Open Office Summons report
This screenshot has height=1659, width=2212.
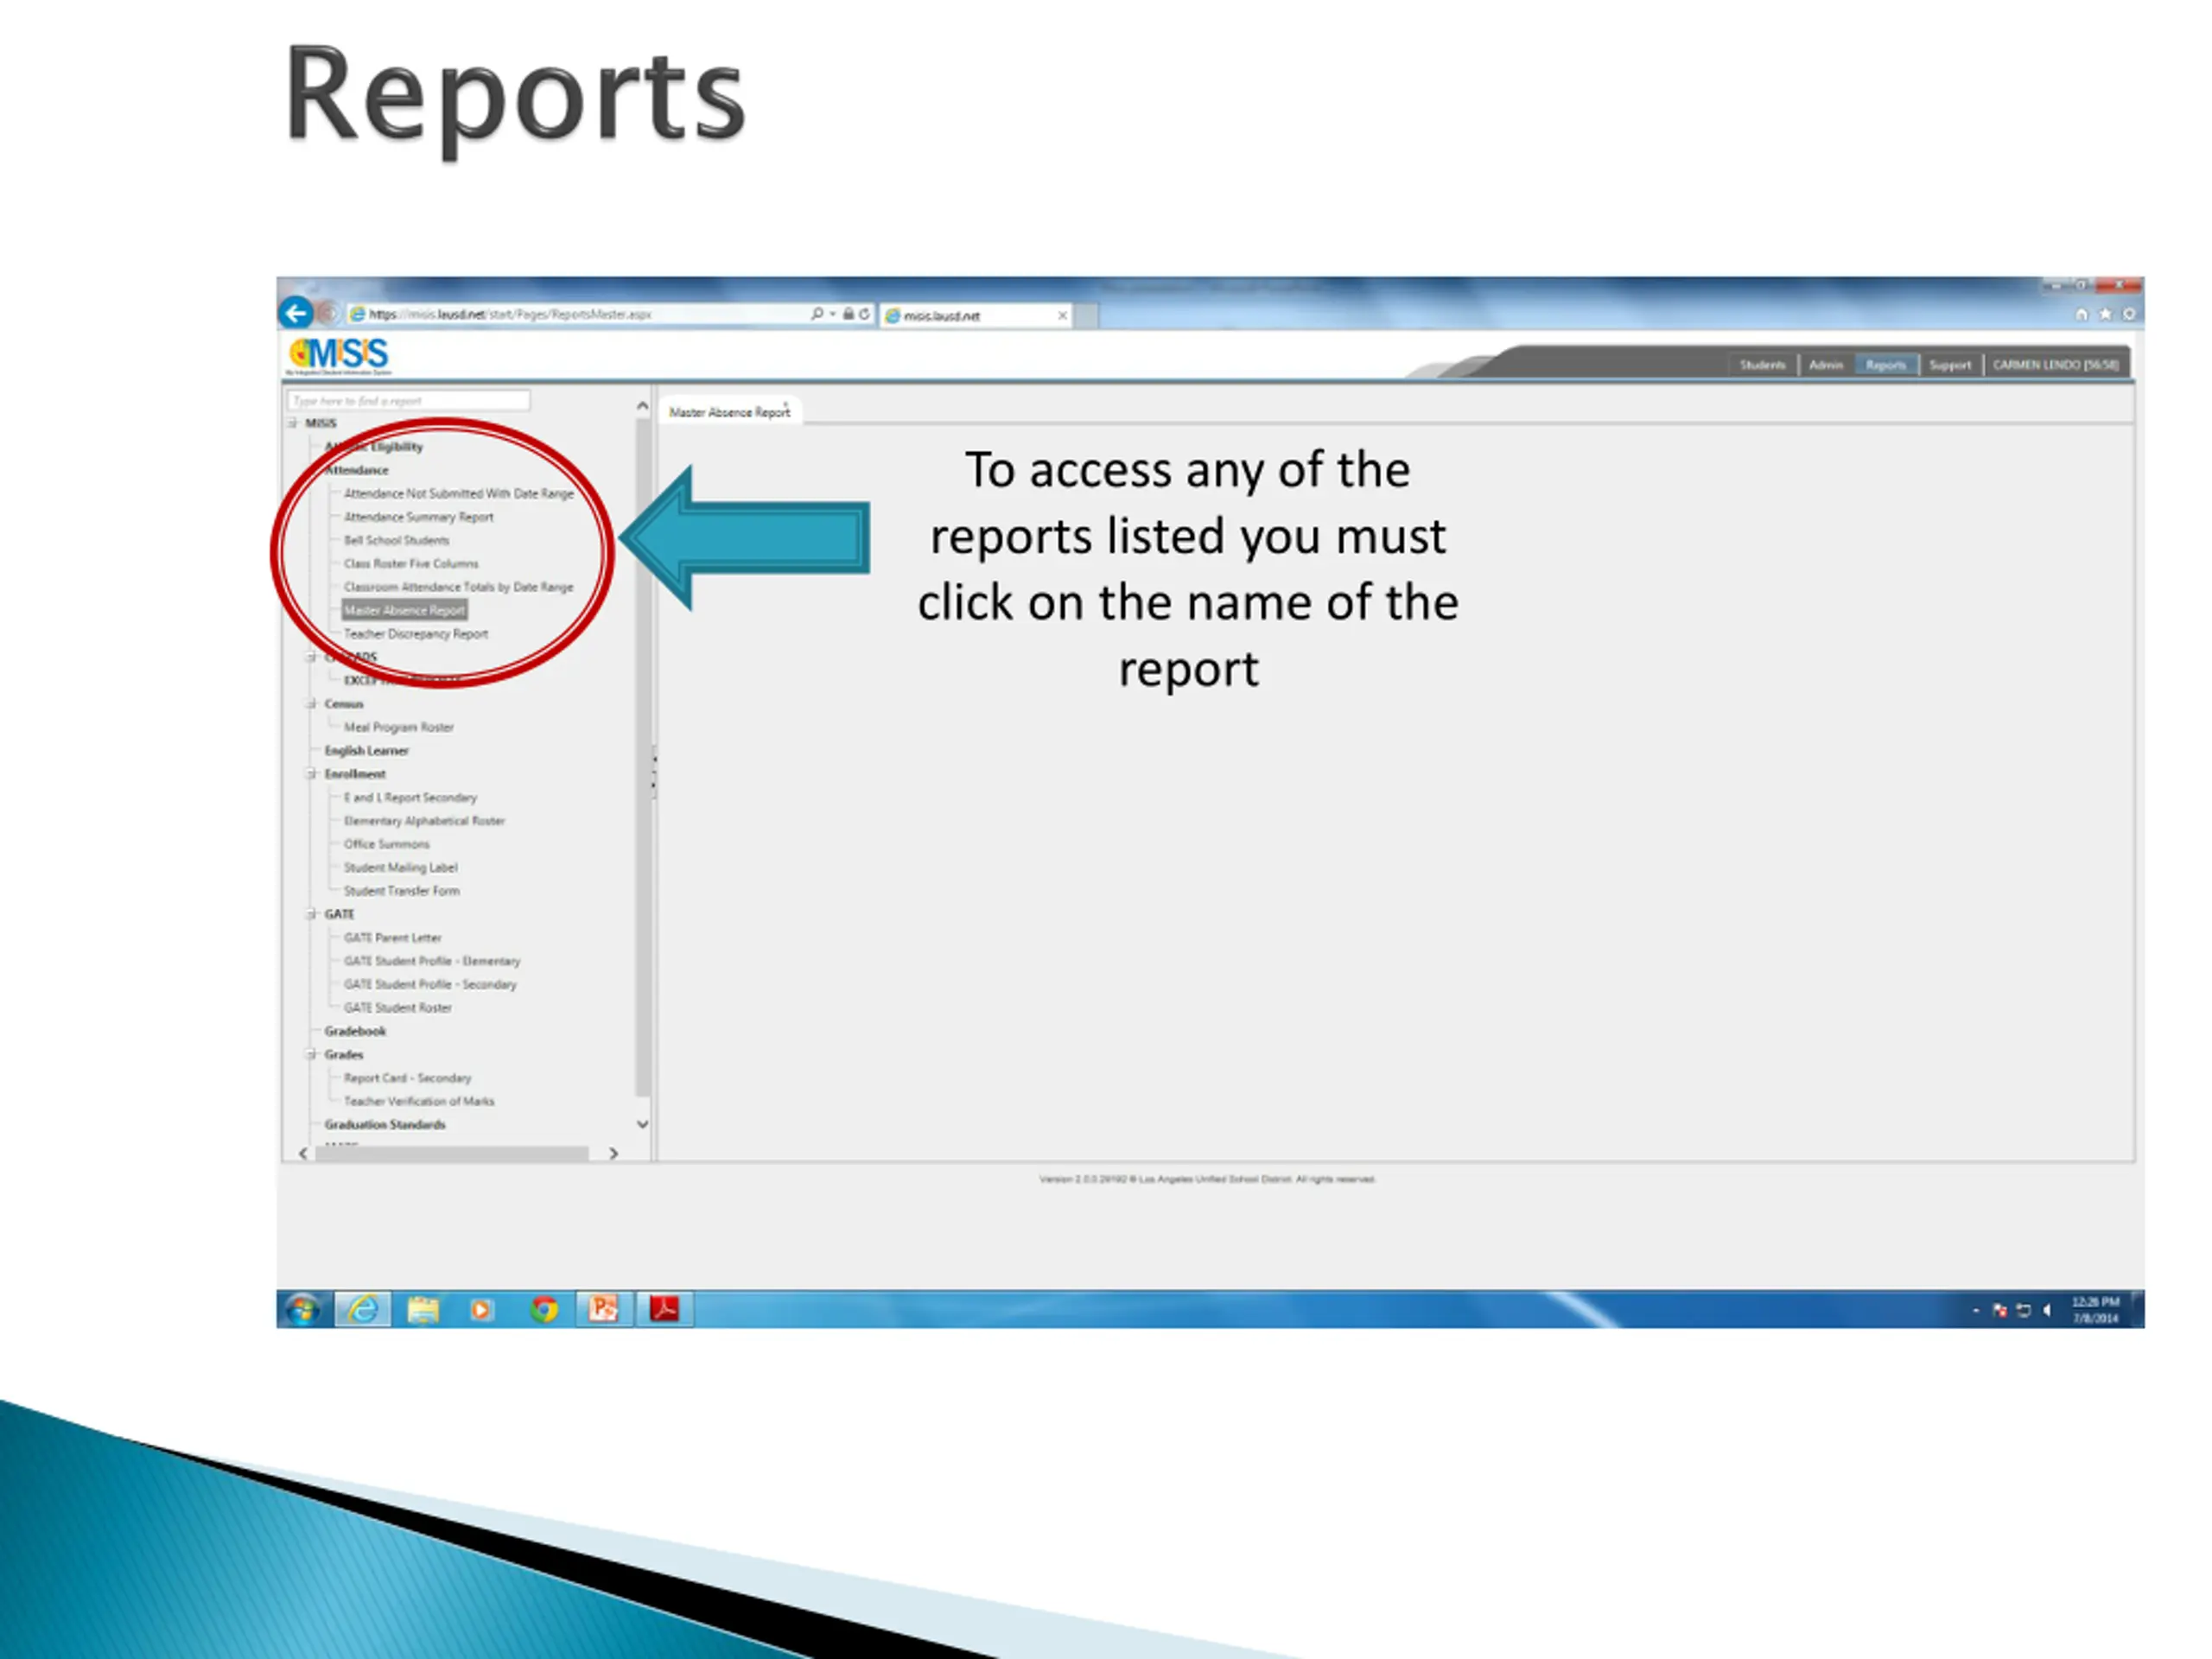pos(387,844)
